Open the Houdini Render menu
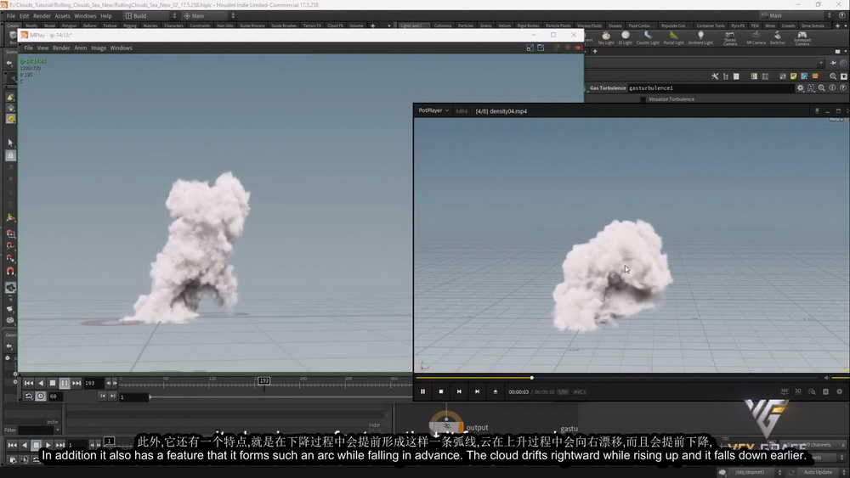 click(42, 15)
